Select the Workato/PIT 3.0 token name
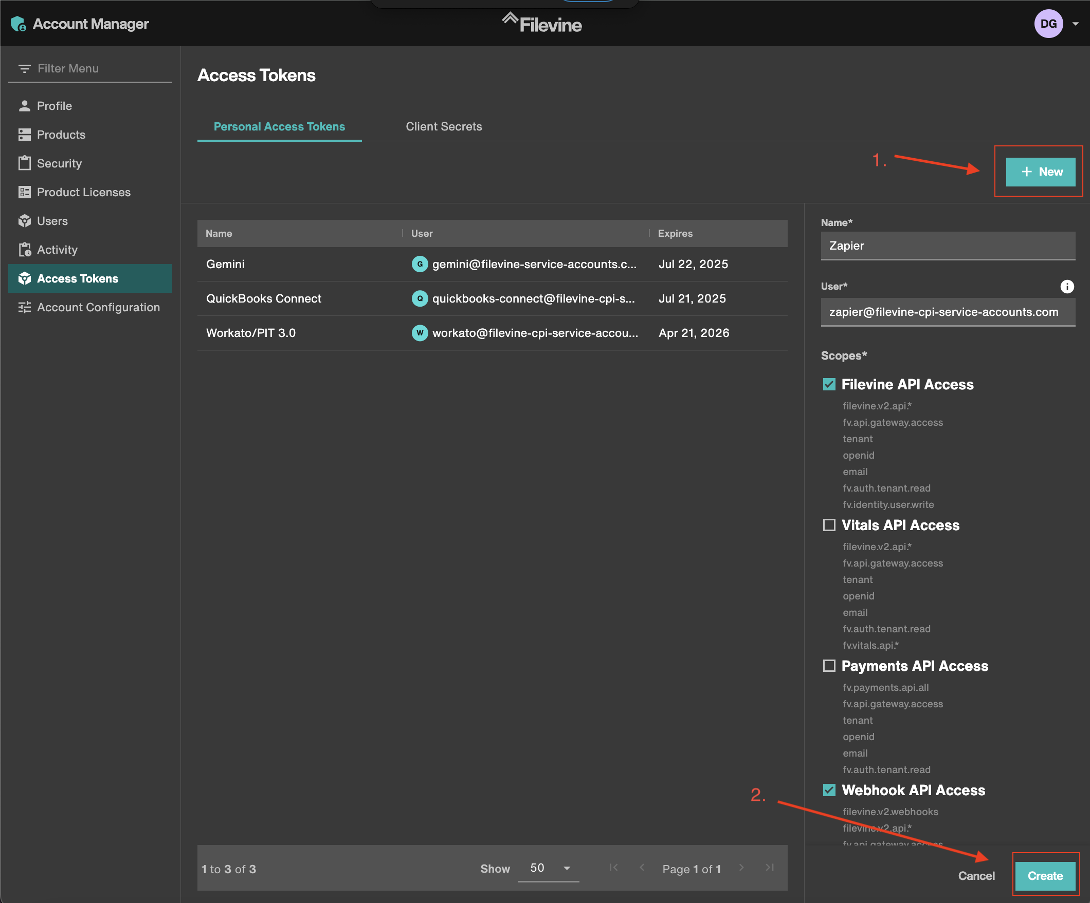 tap(251, 333)
